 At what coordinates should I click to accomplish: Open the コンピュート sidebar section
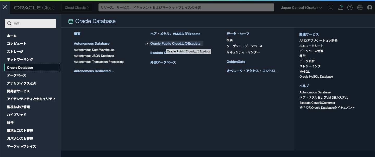pos(19,44)
